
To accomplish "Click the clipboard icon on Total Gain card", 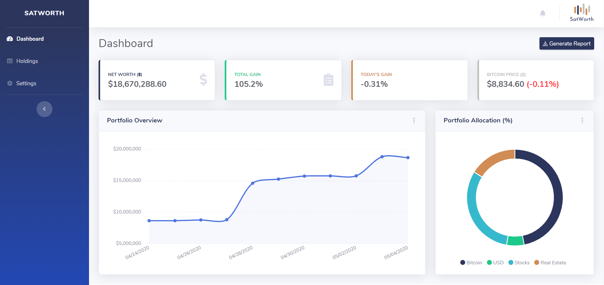I will 328,80.
